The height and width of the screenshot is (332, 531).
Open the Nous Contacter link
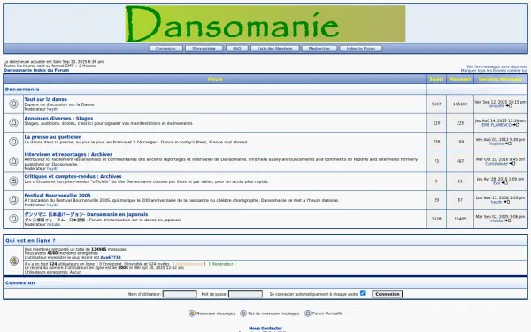(x=265, y=328)
